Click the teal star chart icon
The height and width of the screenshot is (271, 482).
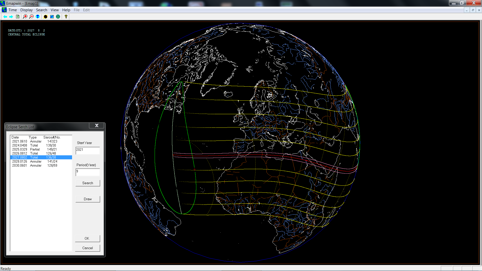58,17
